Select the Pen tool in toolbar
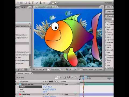129x97 pixels. (x=29, y=3)
